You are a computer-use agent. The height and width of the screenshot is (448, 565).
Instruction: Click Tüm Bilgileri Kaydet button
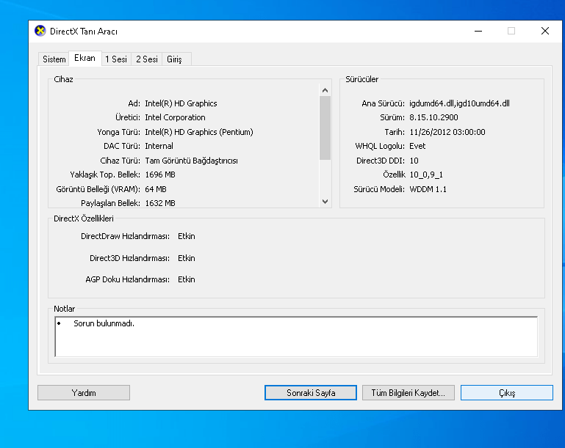[x=409, y=392]
